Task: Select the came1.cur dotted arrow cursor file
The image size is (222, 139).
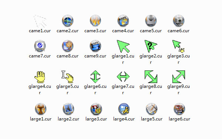Action: pos(40,21)
